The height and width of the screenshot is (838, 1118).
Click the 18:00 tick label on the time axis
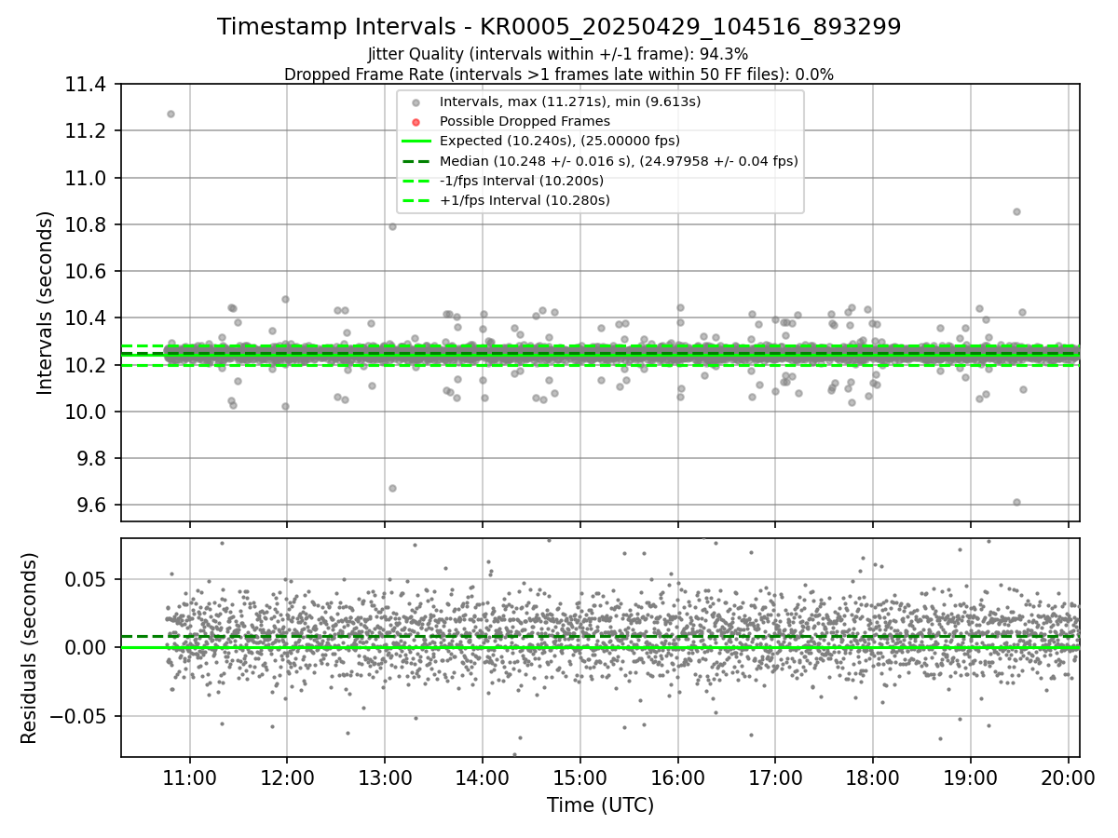click(x=873, y=777)
